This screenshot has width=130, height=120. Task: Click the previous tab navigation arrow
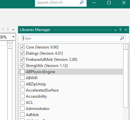tap(3, 29)
